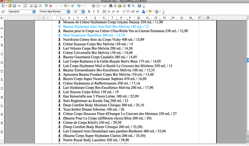Click in the font name field

[x=53, y=12]
